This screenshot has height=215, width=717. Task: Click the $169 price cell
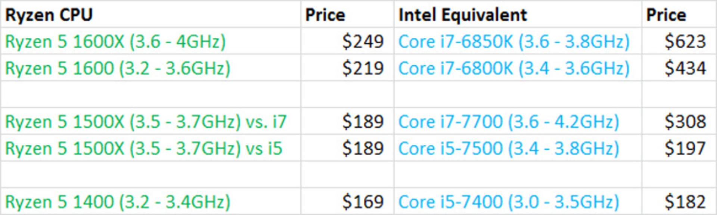(x=347, y=202)
